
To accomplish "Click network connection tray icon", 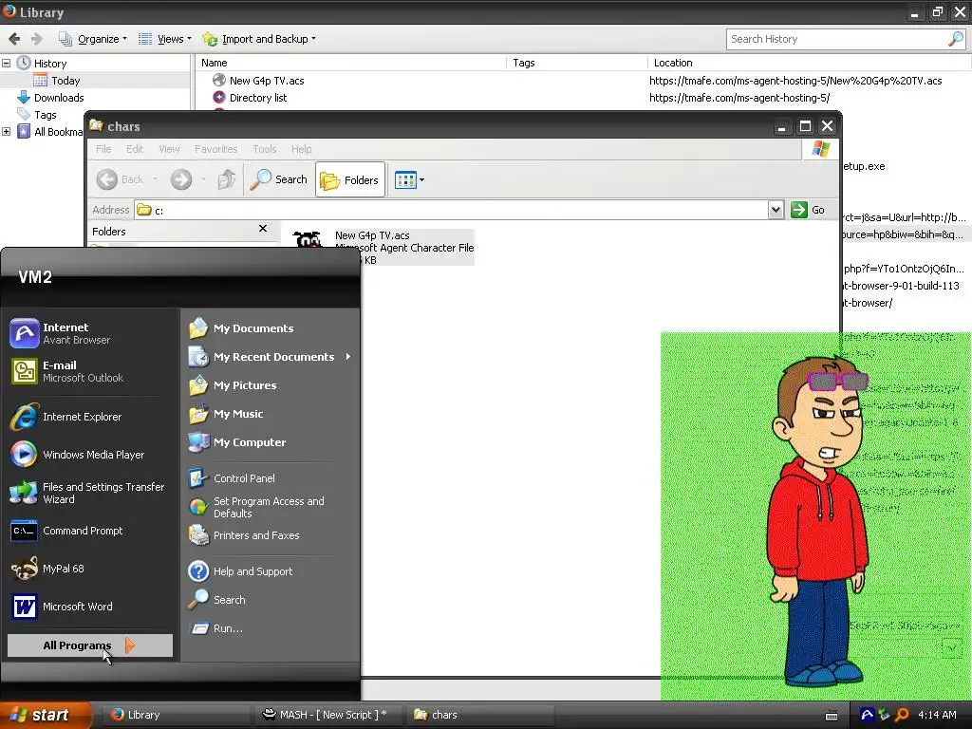I will tap(885, 715).
